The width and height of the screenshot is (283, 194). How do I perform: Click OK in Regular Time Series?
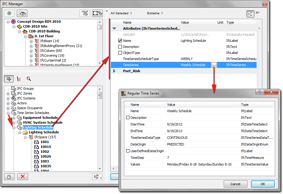click(x=263, y=184)
